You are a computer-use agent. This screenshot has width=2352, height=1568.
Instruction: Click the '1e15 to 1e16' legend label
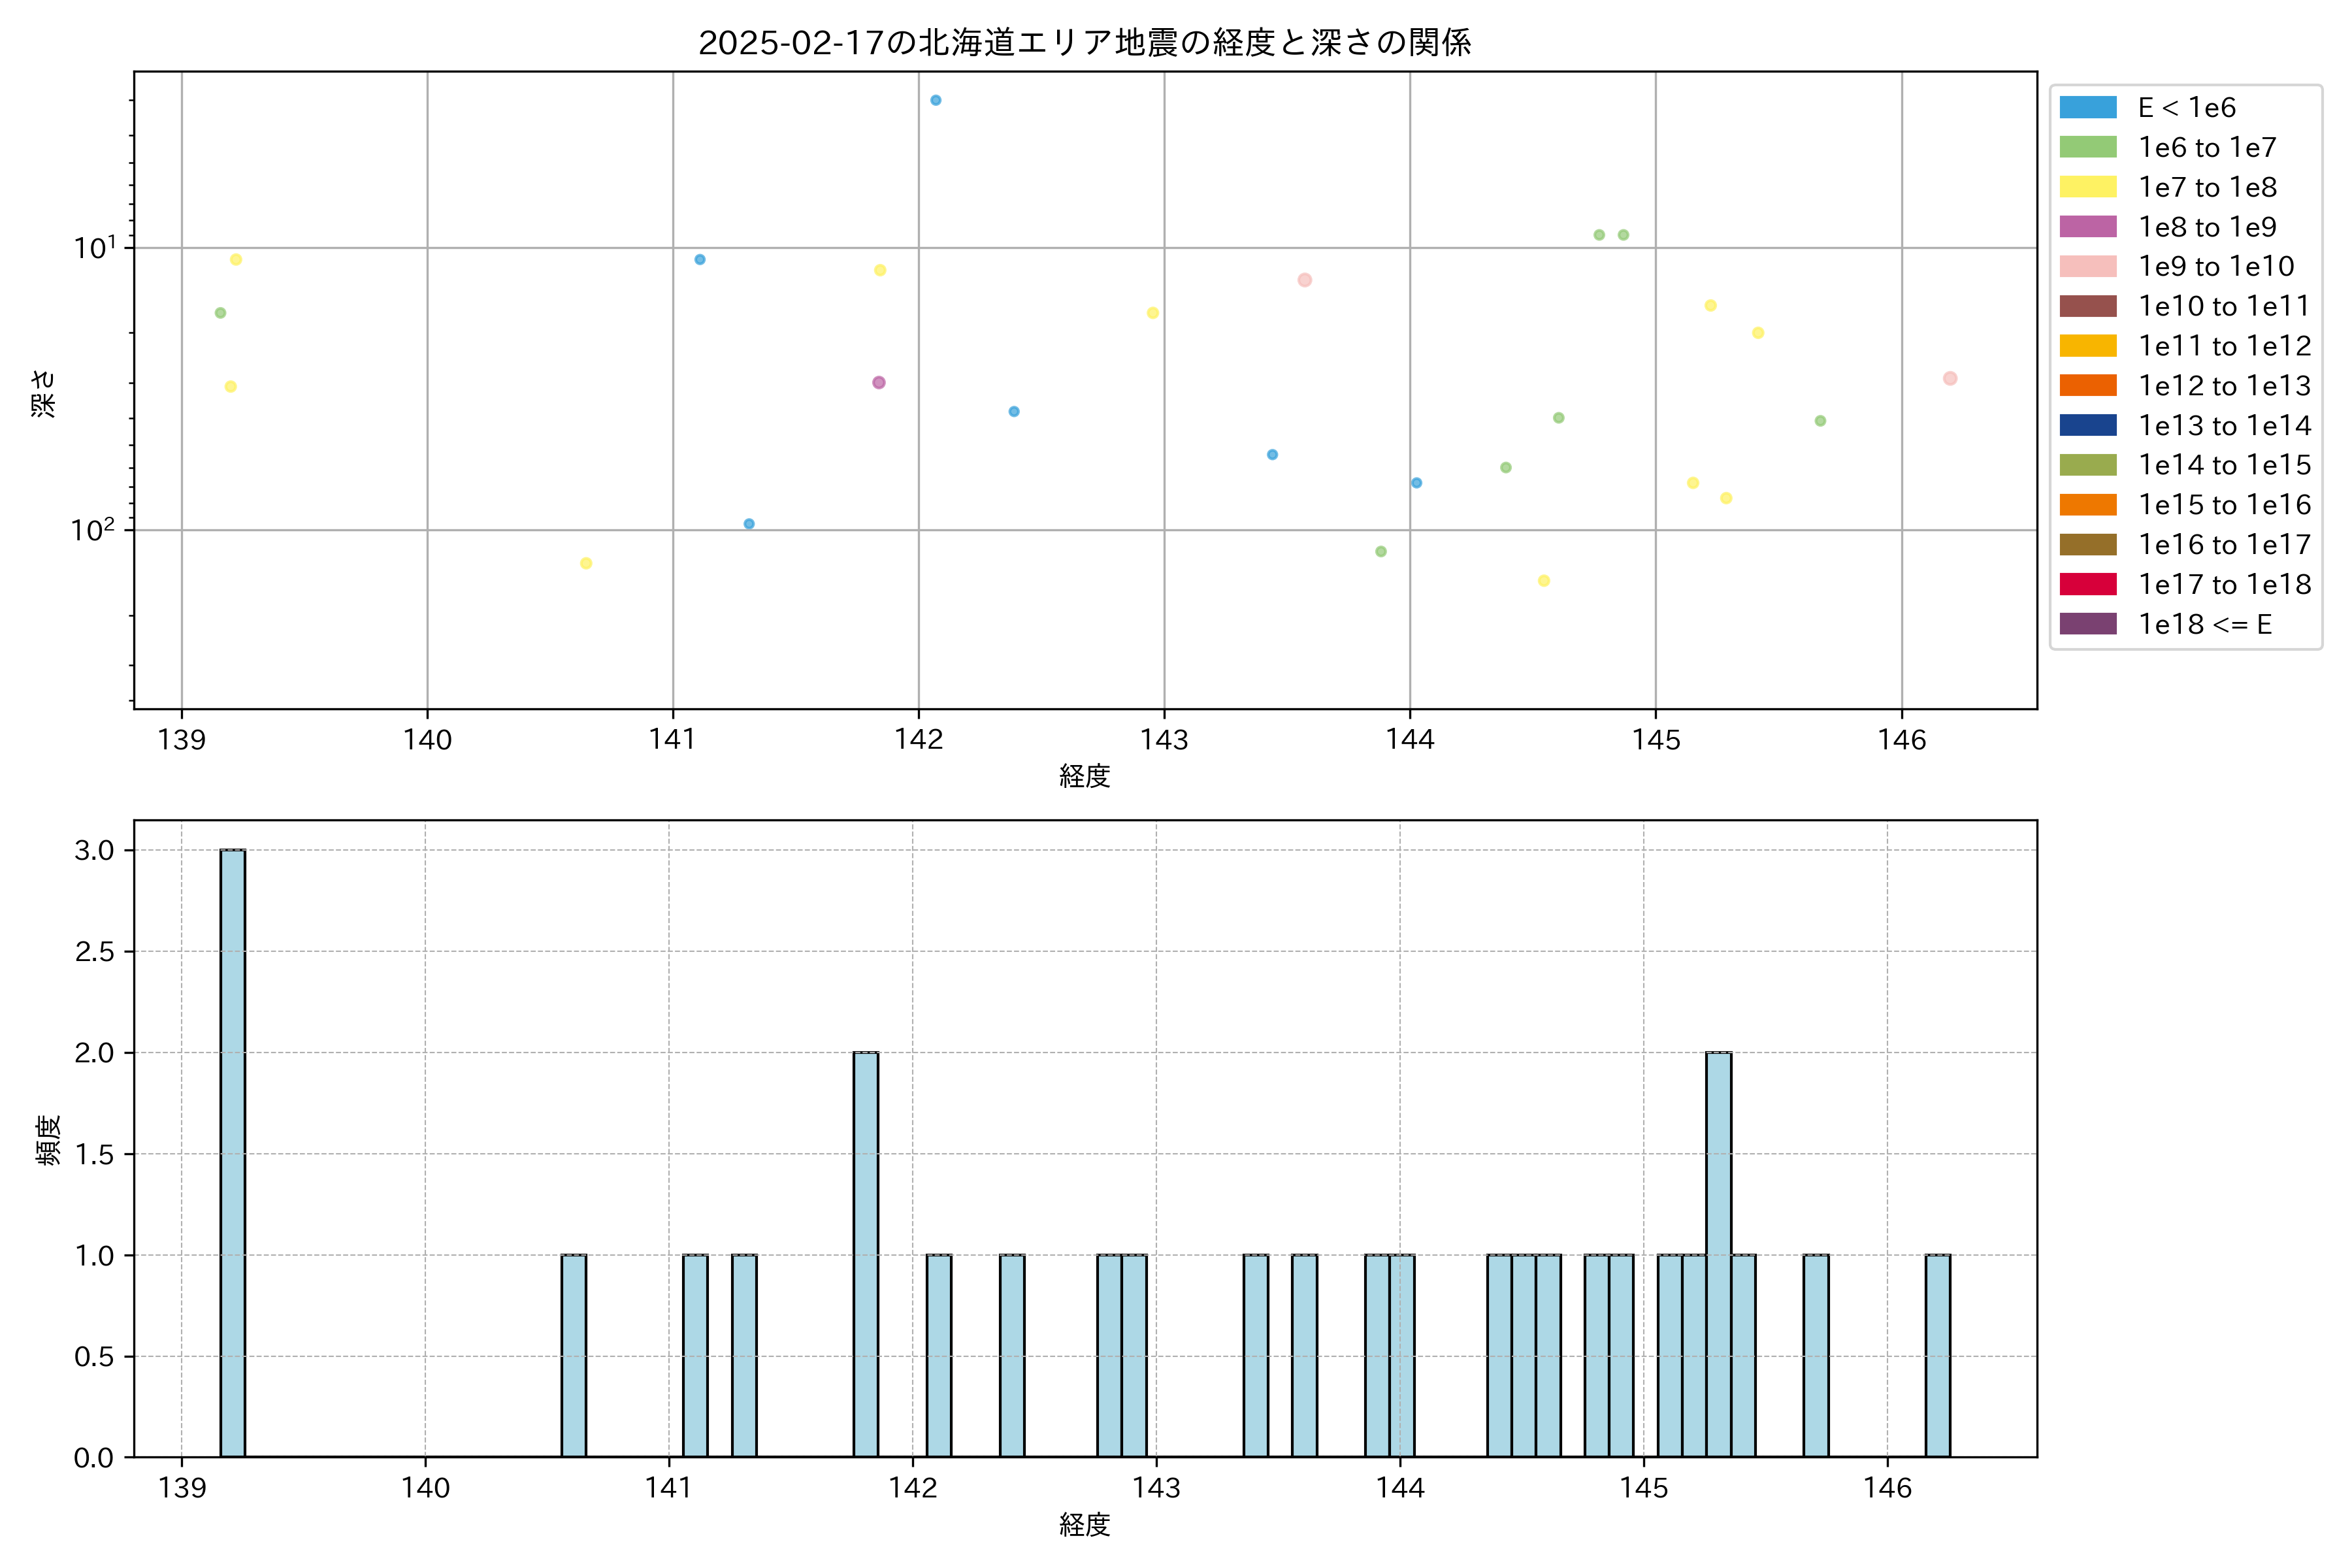(x=2224, y=505)
